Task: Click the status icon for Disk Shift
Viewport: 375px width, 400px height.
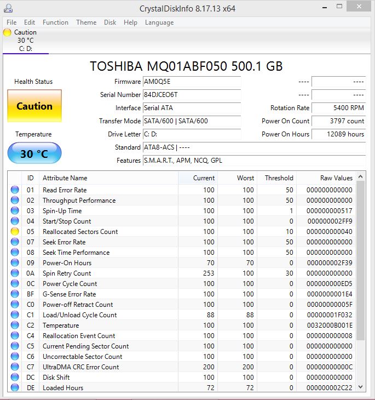Action: tap(15, 378)
